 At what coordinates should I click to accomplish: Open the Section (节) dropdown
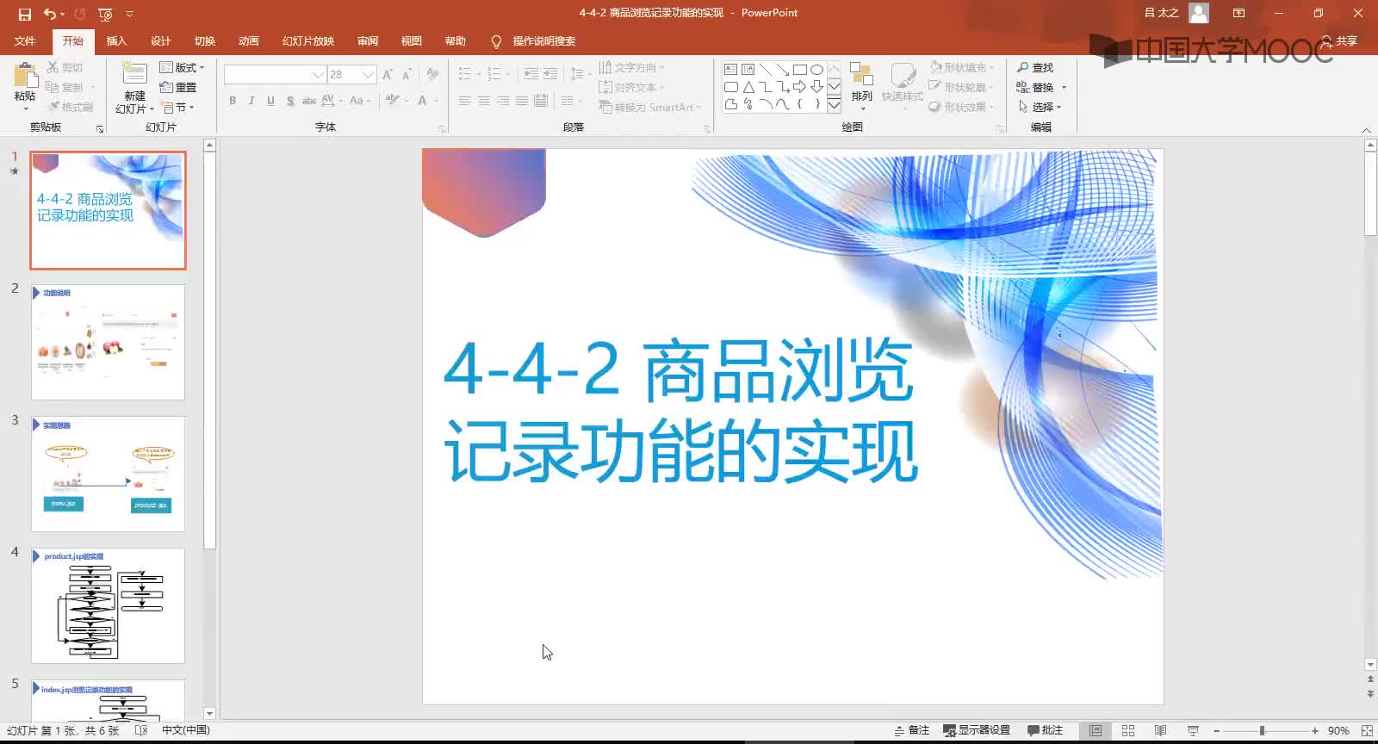click(x=178, y=107)
